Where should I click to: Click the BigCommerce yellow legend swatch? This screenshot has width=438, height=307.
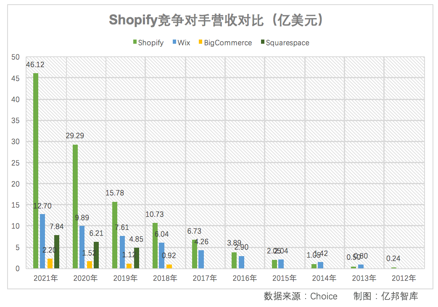tap(201, 42)
